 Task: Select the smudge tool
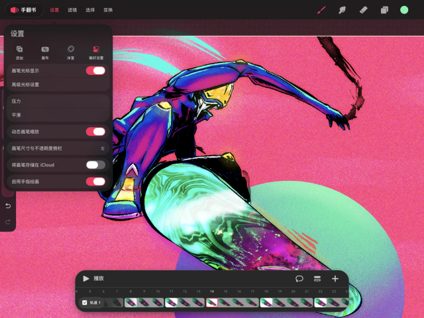(342, 10)
